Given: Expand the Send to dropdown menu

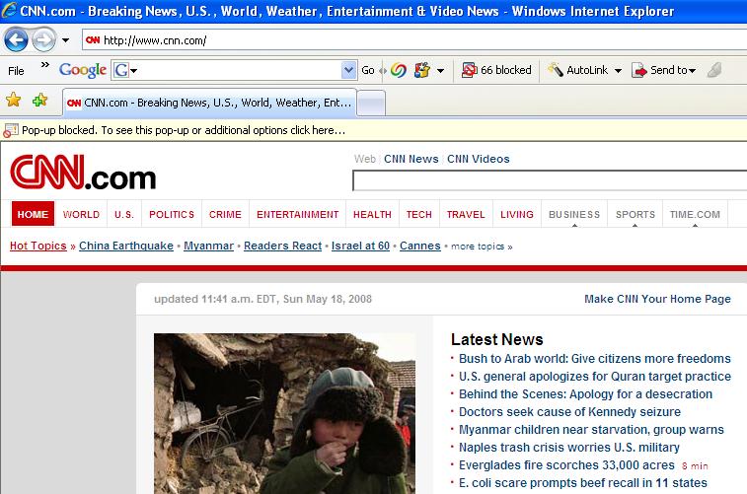Looking at the screenshot, I should (693, 71).
